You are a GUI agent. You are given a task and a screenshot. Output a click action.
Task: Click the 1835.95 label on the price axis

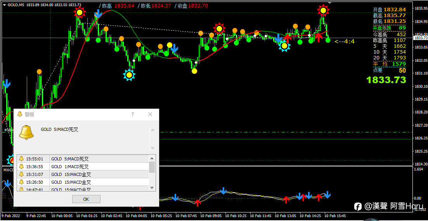pos(421,9)
